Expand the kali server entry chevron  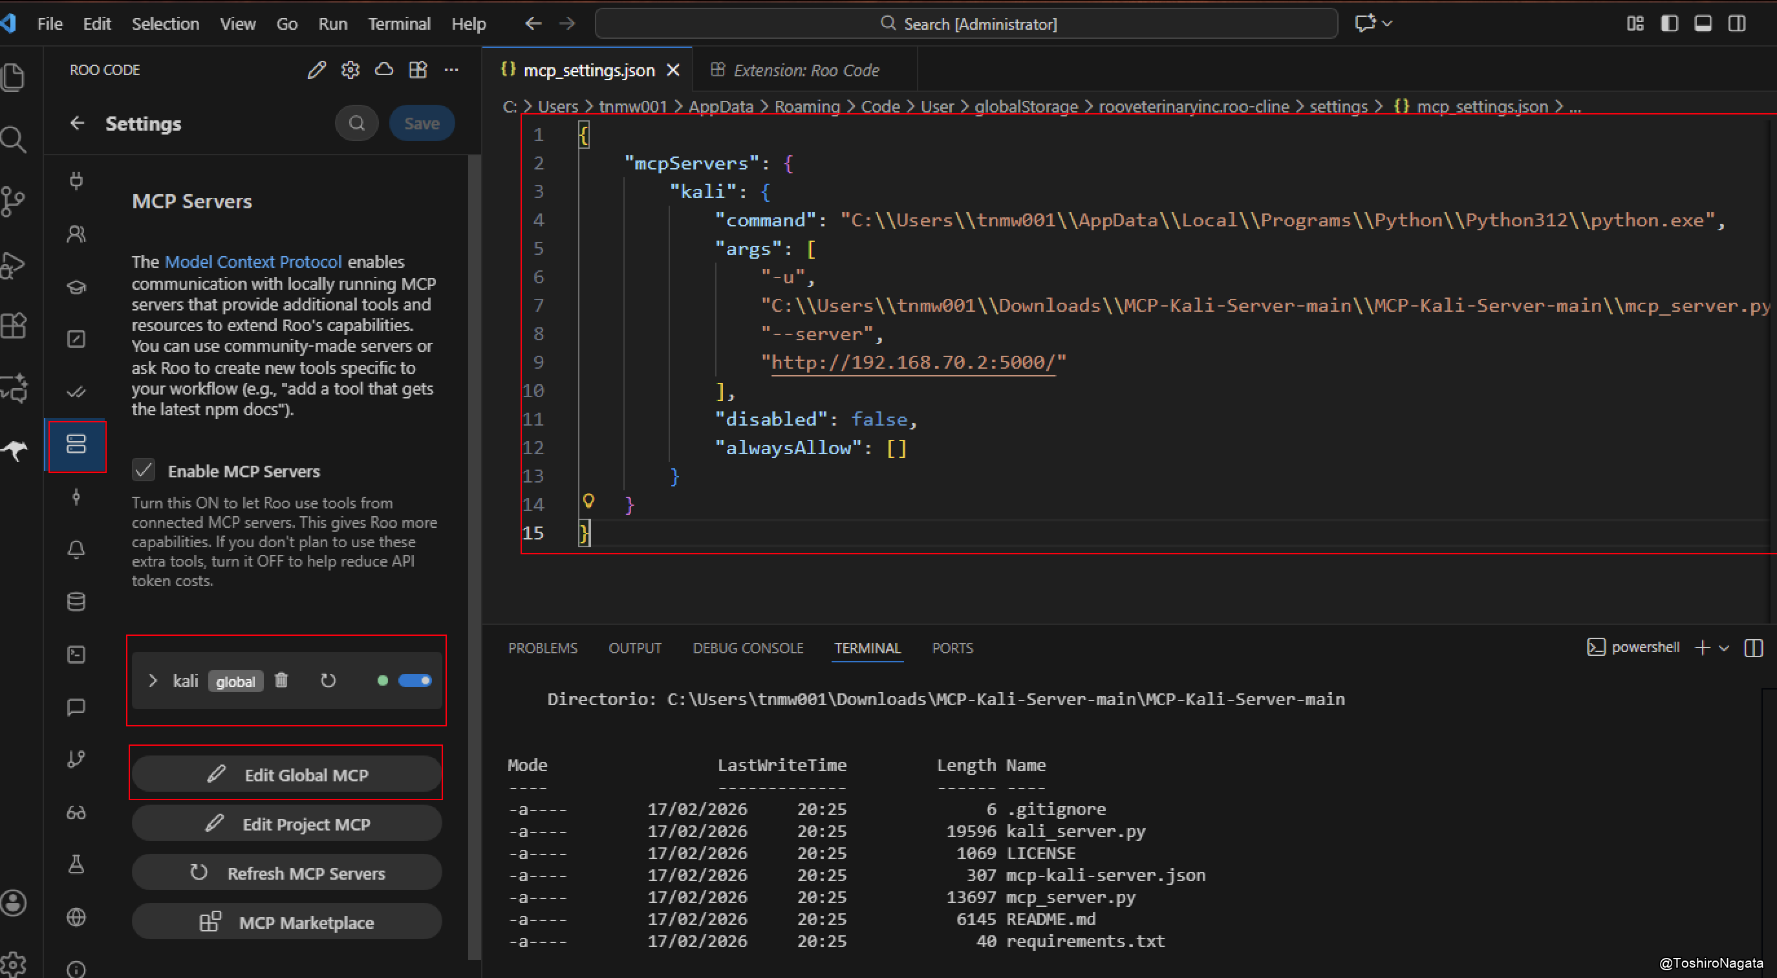click(x=153, y=681)
